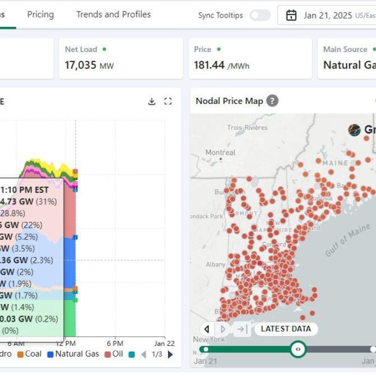376x376 pixels.
Task: Select the Net Load 17,035 MW card
Action: point(120,58)
